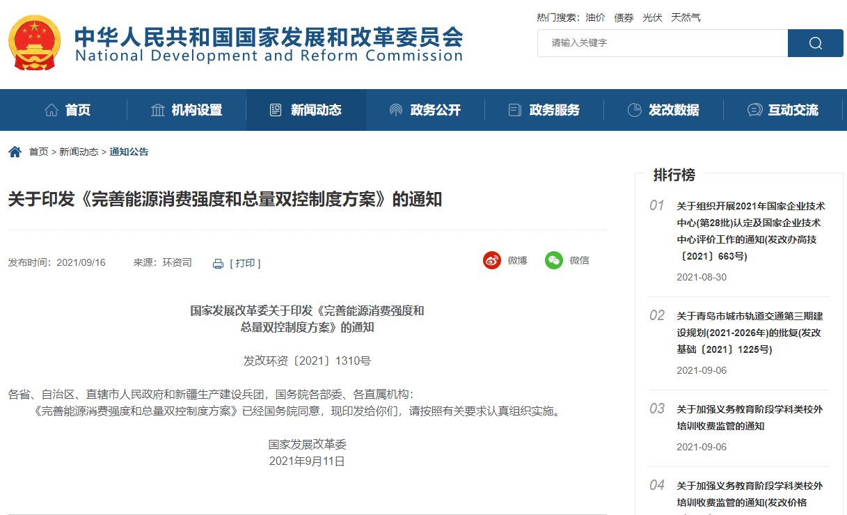The width and height of the screenshot is (847, 515).
Task: Click the national emblem logo
Action: tap(35, 44)
